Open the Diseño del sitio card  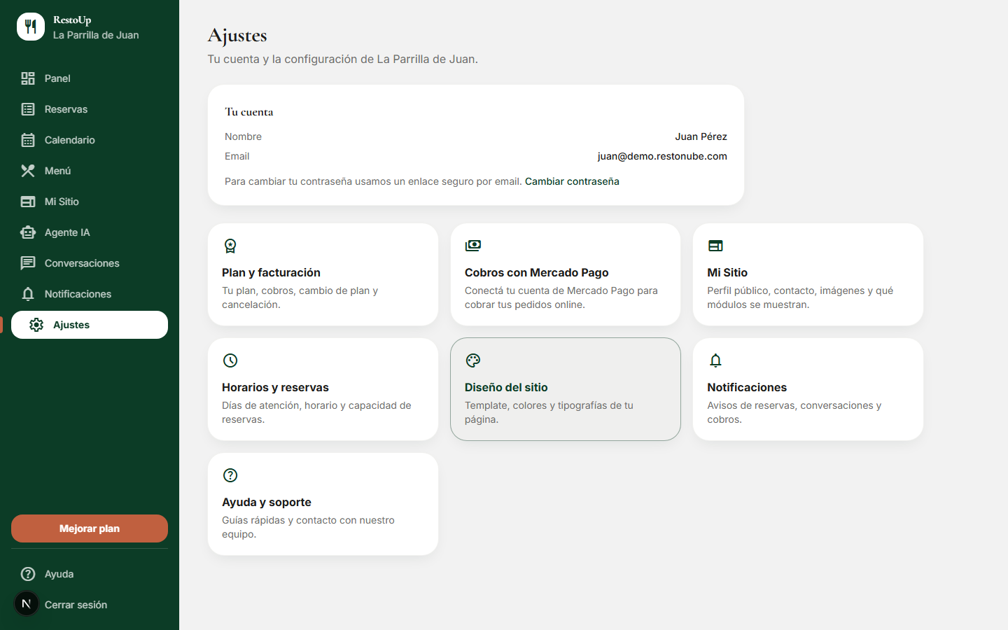click(x=566, y=389)
